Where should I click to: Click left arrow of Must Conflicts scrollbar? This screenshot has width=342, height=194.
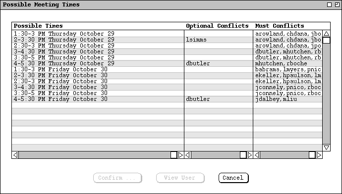tap(257, 155)
